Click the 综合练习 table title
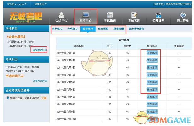The height and width of the screenshot is (126, 194). 124,40
